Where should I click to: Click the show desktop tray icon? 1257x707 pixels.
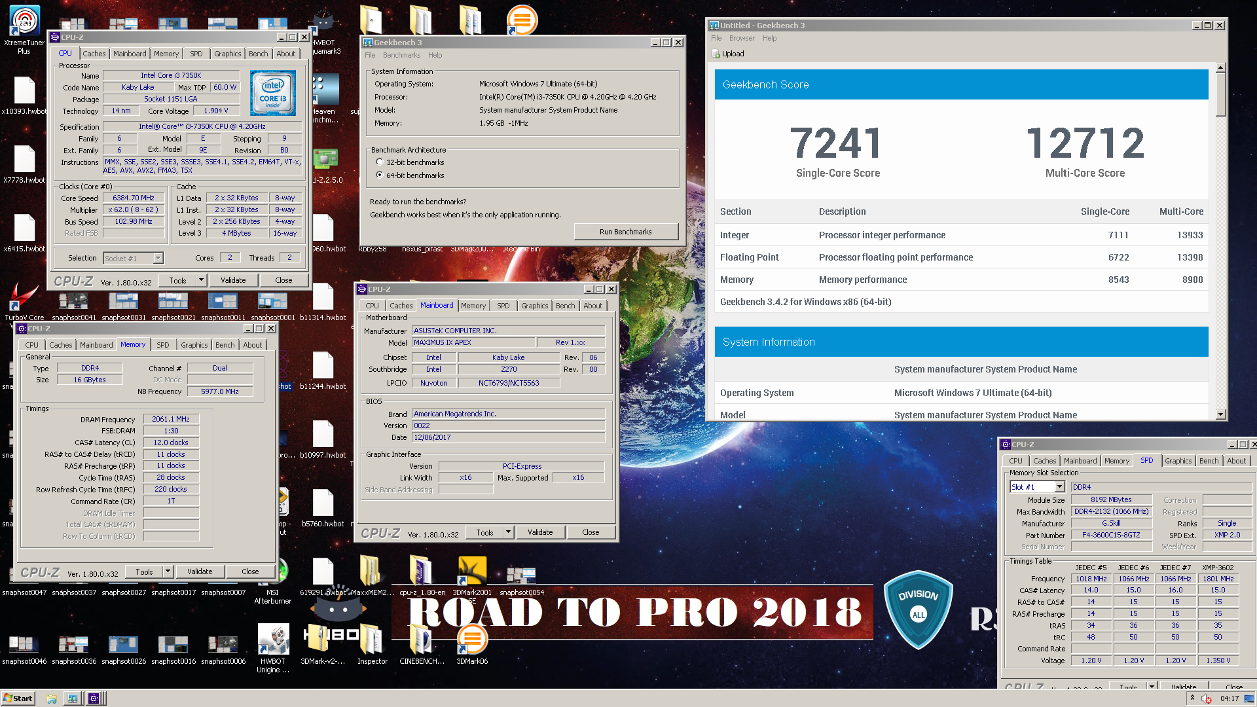coord(1248,698)
